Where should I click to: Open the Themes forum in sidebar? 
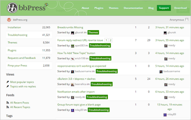coord(12,42)
